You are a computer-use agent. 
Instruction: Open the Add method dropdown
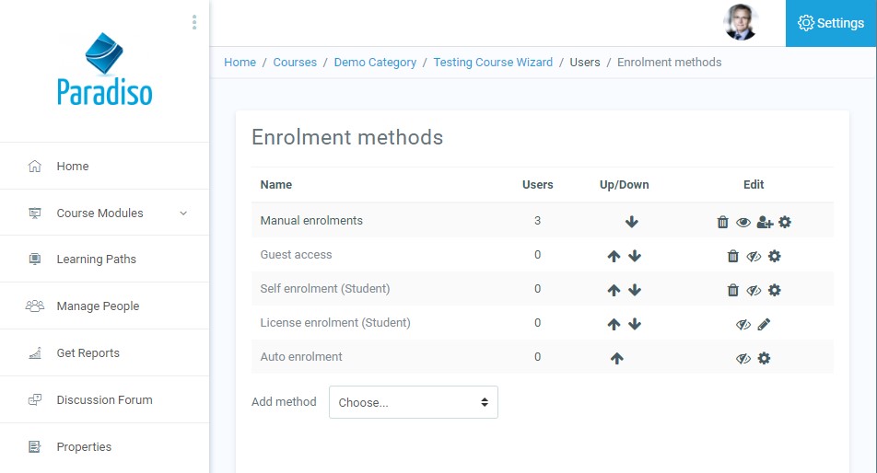pos(413,402)
